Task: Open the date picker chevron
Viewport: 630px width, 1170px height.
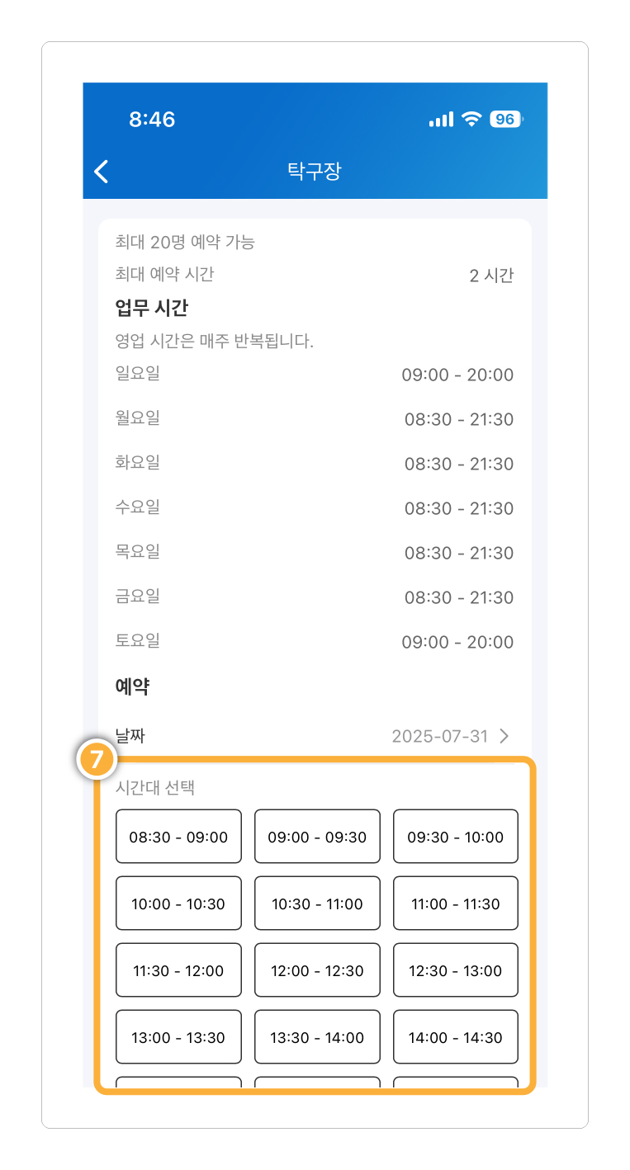Action: 504,736
